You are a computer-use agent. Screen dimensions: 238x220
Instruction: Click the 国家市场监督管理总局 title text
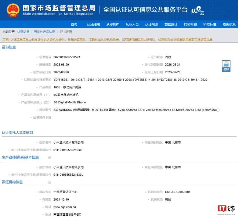tap(59, 8)
